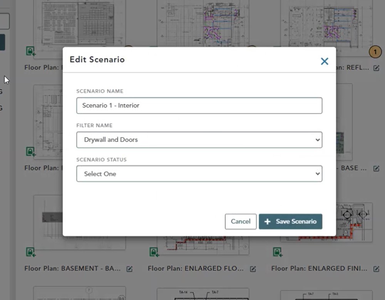The width and height of the screenshot is (385, 300).
Task: Click green lock icon on ENLARGED FINI... thumbnail
Action: point(277,252)
